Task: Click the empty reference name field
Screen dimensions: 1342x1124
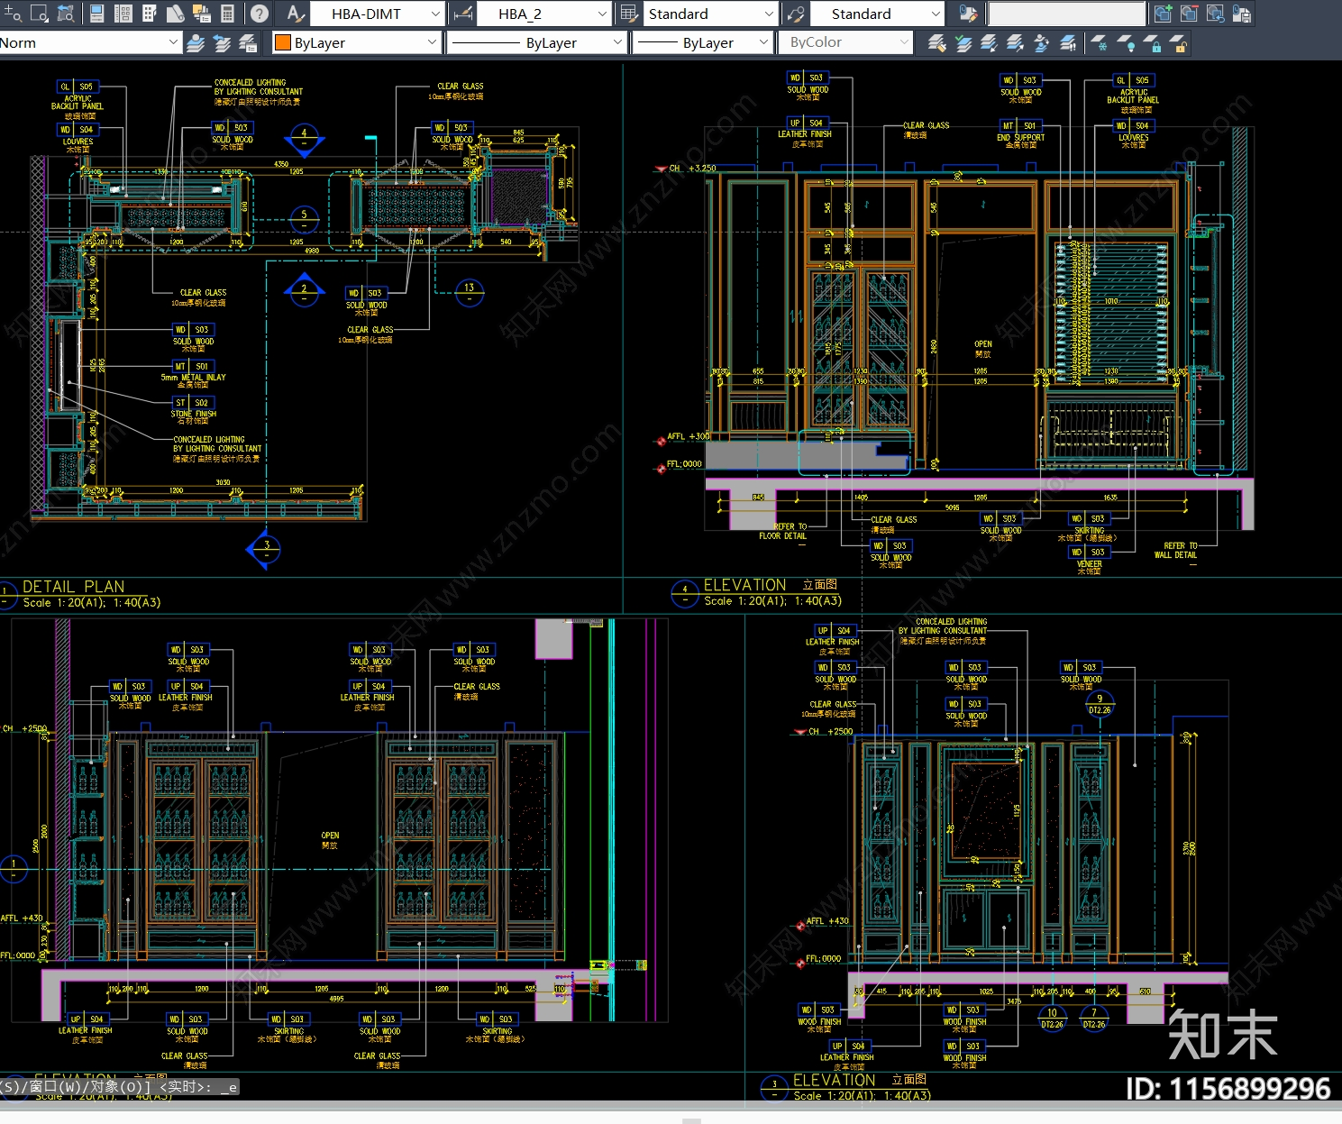Action: click(x=1067, y=14)
